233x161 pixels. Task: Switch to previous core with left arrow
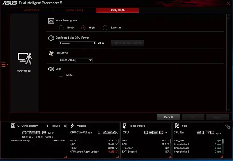pos(47,126)
